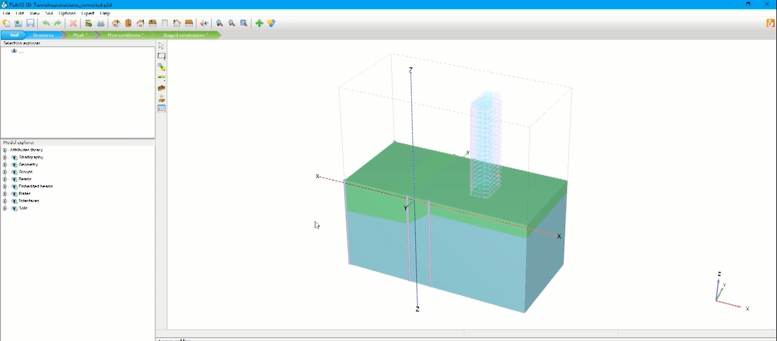Click the Open project icon
Viewport: 777px width, 341px height.
18,23
